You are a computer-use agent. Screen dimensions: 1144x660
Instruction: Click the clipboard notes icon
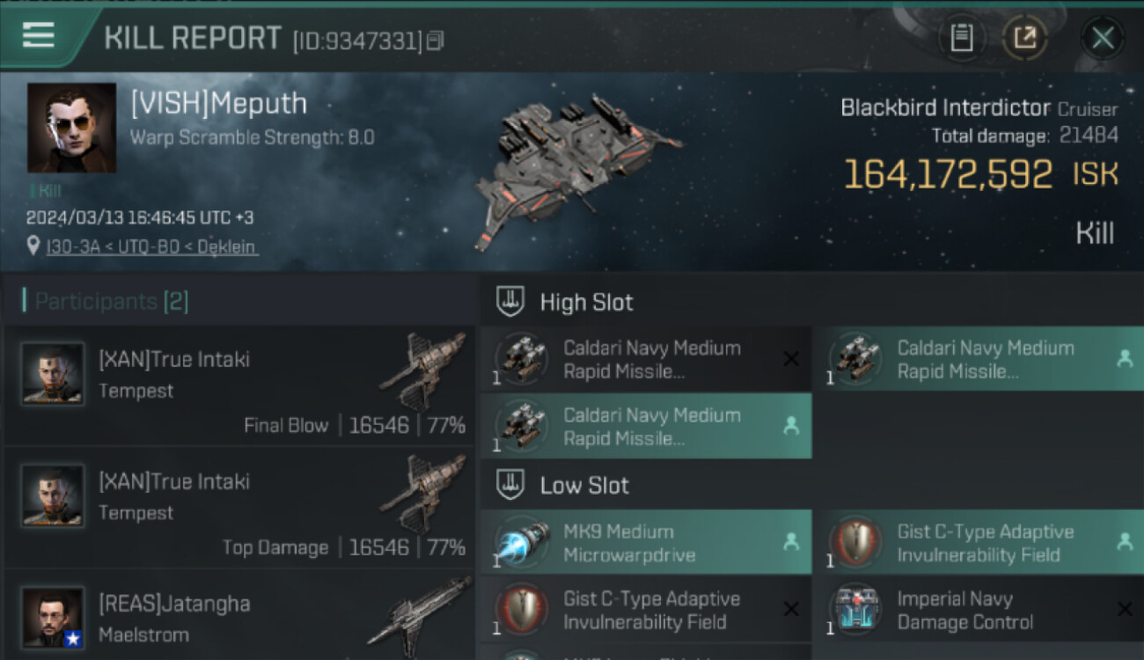click(962, 38)
